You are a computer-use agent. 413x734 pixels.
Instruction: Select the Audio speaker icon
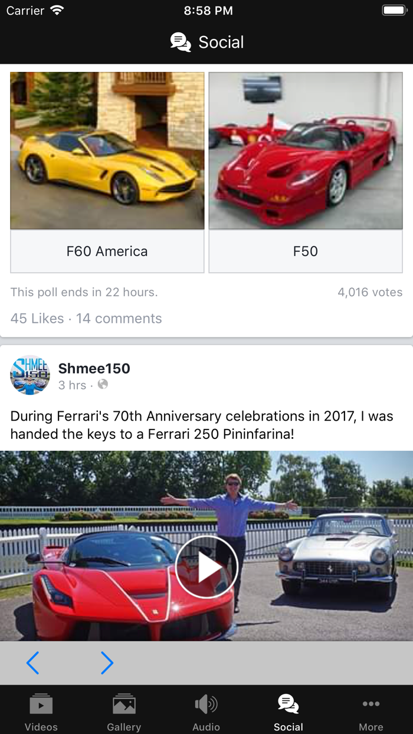(x=205, y=703)
